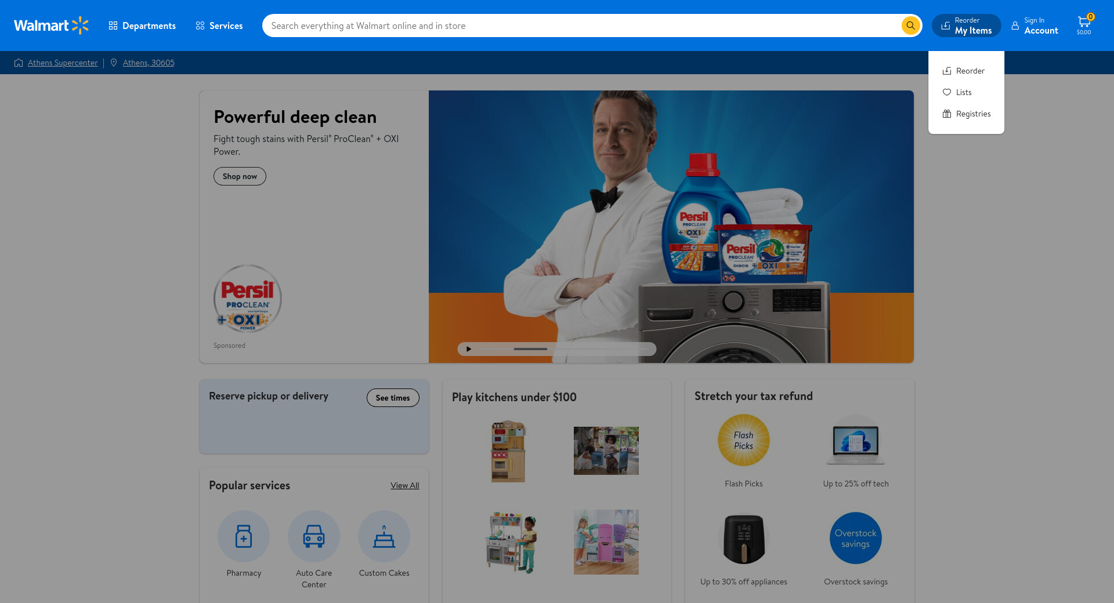The height and width of the screenshot is (603, 1114).
Task: Open the Overstock savings blue badge
Action: point(856,538)
